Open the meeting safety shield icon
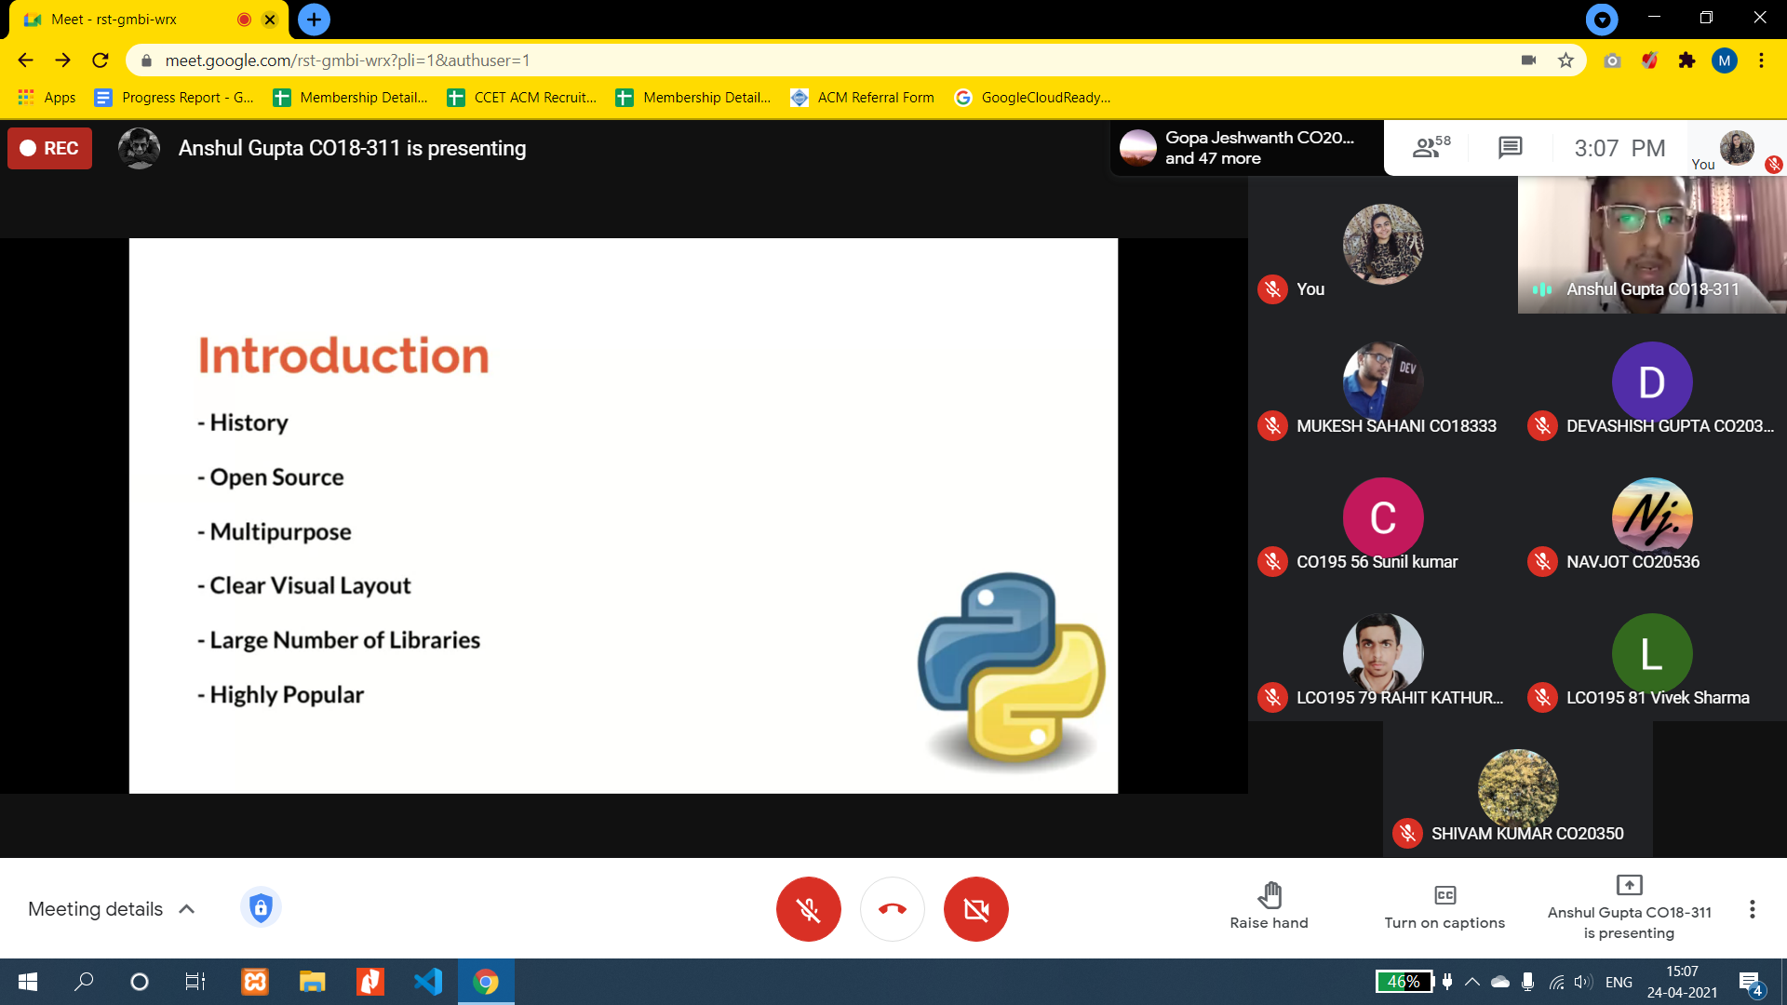1787x1005 pixels. [261, 907]
